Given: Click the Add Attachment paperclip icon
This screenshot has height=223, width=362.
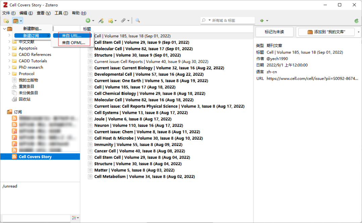Looking at the screenshot, I should tap(123, 20).
